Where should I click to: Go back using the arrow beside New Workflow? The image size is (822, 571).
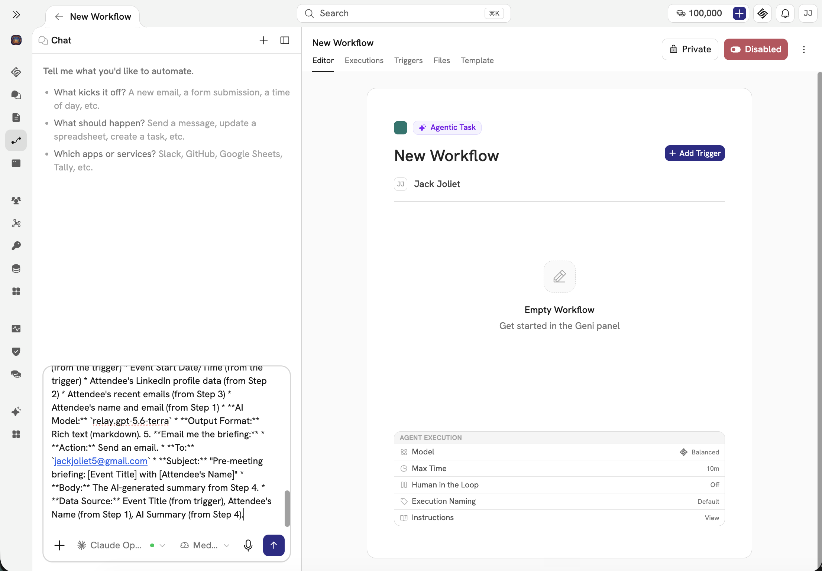point(59,17)
